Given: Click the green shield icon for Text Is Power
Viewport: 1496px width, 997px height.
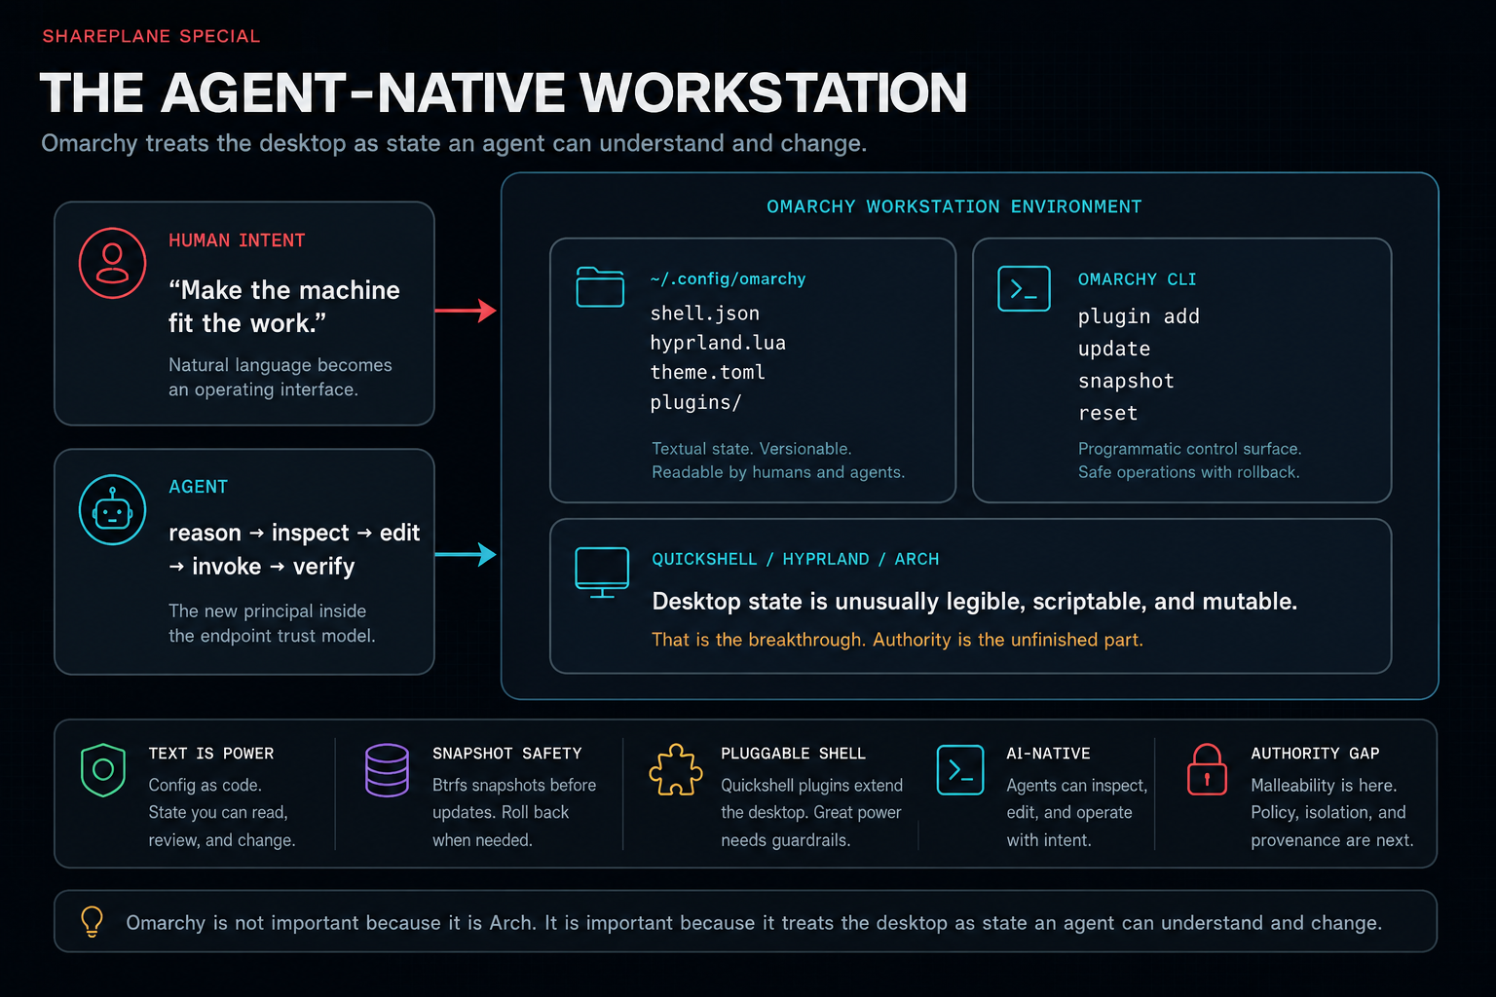Looking at the screenshot, I should click(x=103, y=770).
